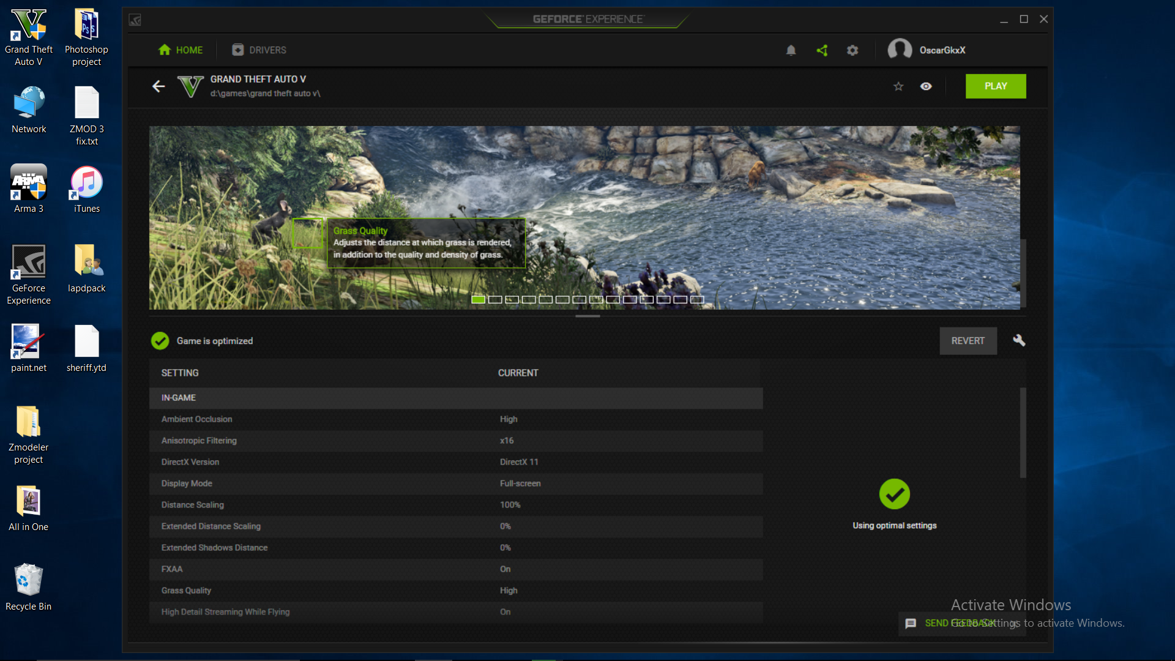This screenshot has height=661, width=1175.
Task: Open the settings gear icon
Action: (x=852, y=50)
